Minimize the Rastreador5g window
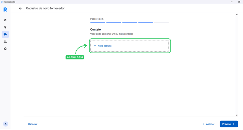The height and width of the screenshot is (130, 243). point(232,2)
